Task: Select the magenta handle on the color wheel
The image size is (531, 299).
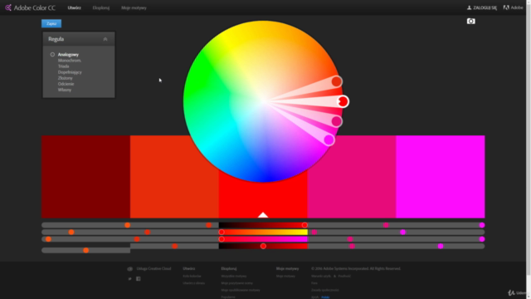Action: tap(329, 140)
